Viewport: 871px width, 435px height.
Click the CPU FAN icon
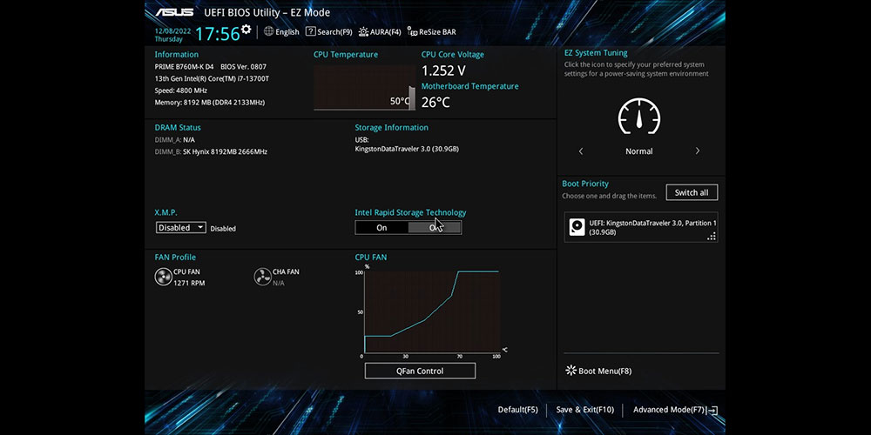[163, 277]
